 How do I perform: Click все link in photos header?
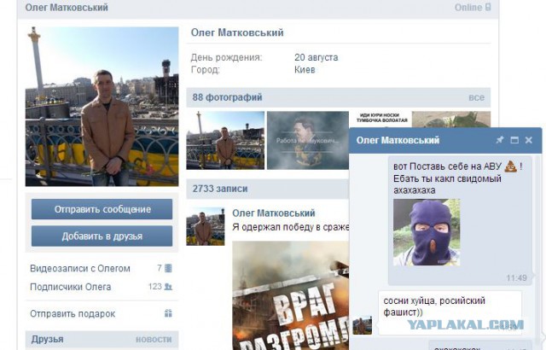pos(476,97)
